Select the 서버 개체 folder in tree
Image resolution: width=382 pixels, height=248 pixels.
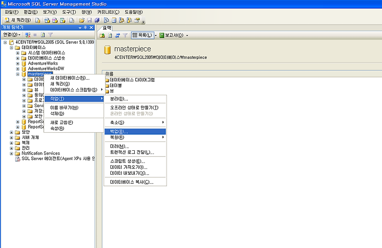[30, 138]
